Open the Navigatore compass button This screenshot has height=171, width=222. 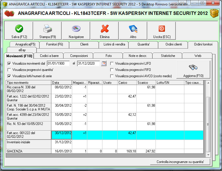coord(76,31)
